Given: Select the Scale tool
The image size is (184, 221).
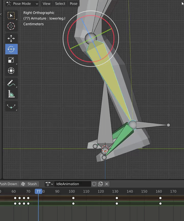Looking at the screenshot, I should pyautogui.click(x=11, y=60).
